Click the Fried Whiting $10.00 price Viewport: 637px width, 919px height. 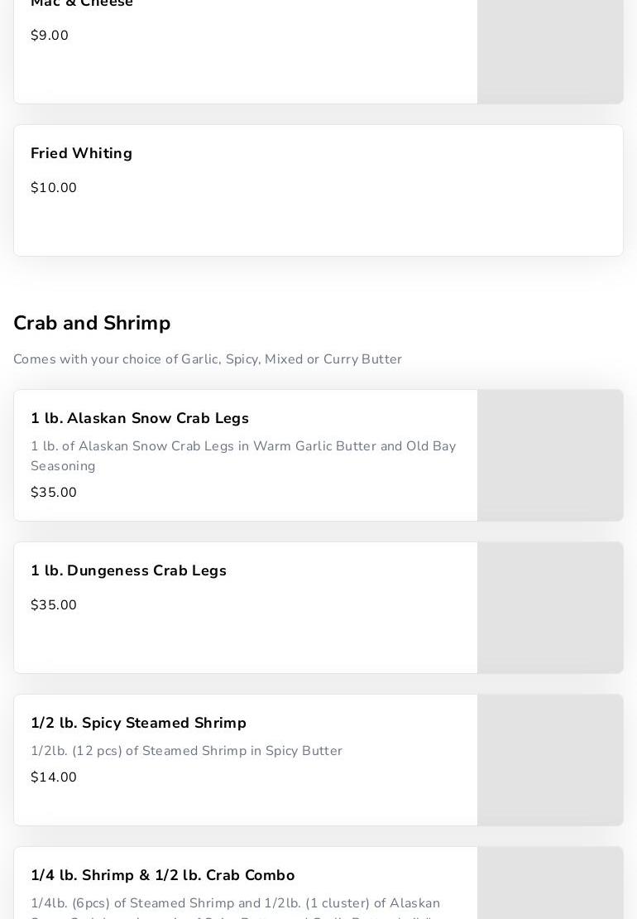[x=54, y=188]
